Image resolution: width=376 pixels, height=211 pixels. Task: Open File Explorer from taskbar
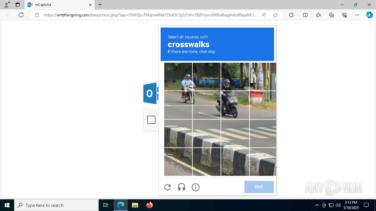pyautogui.click(x=135, y=205)
